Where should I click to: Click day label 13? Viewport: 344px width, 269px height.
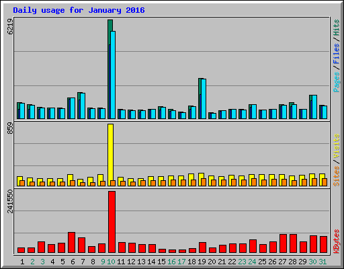141,262
